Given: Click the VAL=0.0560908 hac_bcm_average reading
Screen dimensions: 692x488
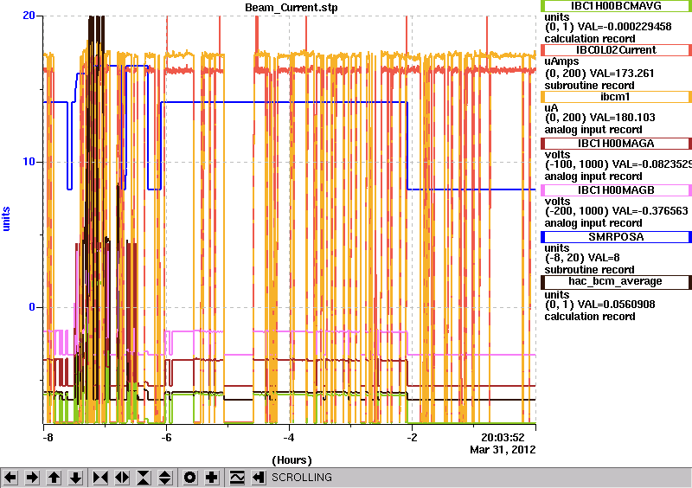Looking at the screenshot, I should pyautogui.click(x=617, y=305).
